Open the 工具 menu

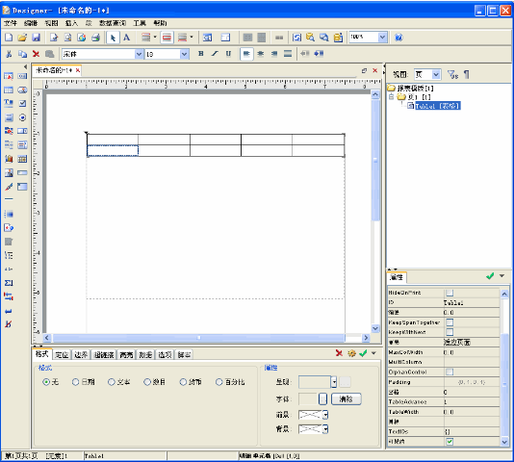click(x=140, y=23)
